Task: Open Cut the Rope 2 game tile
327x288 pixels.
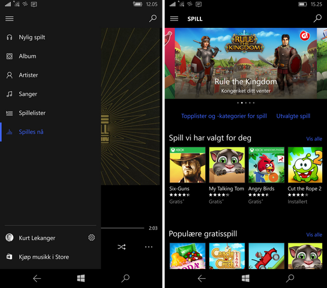Action: pos(305,175)
